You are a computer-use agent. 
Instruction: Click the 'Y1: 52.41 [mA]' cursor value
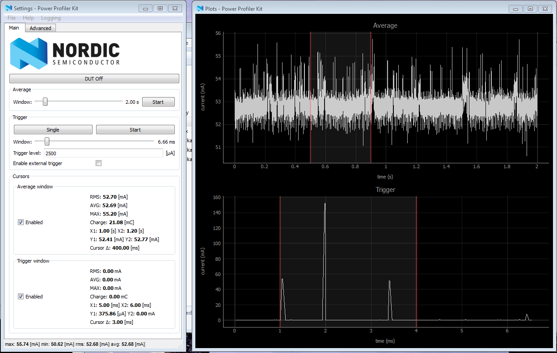click(108, 239)
